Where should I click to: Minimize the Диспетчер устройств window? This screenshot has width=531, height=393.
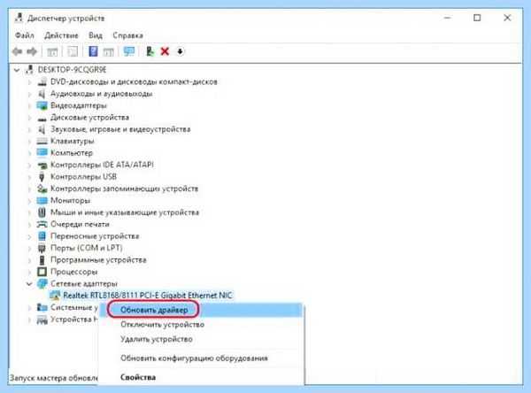[x=447, y=18]
